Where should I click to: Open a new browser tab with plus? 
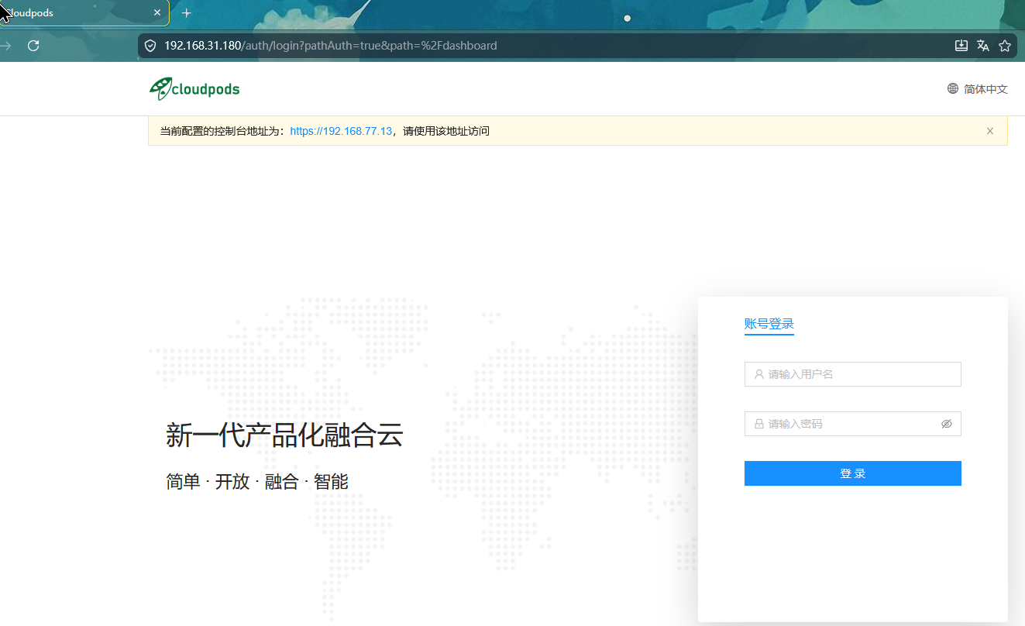click(186, 13)
